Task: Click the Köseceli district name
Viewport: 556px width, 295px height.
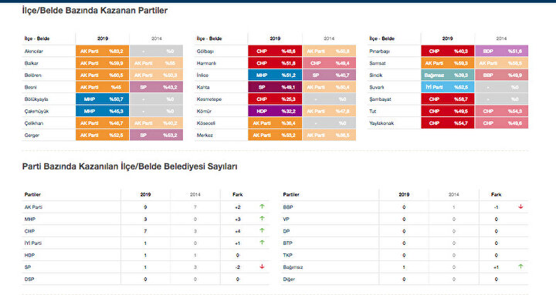Action: click(x=206, y=123)
